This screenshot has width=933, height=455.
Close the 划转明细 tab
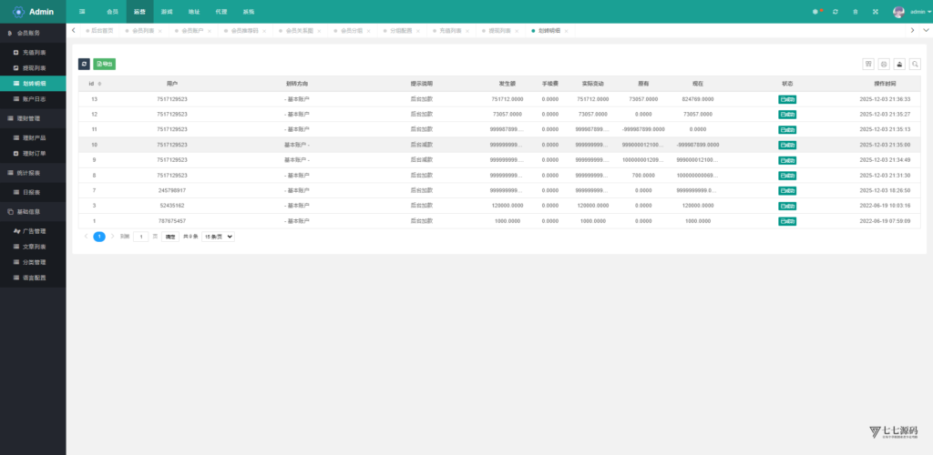pyautogui.click(x=567, y=31)
